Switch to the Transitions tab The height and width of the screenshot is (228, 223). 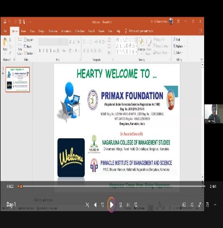point(53,31)
